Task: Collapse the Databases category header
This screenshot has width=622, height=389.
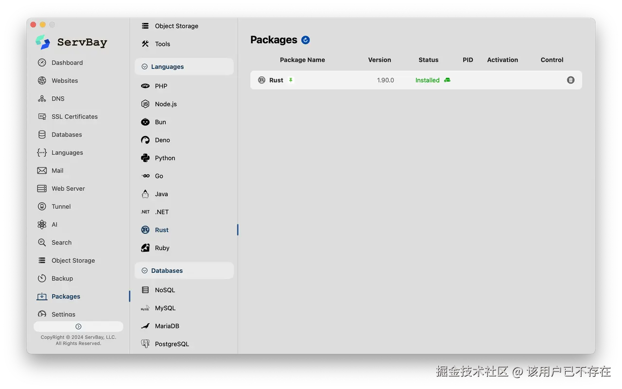Action: 184,271
